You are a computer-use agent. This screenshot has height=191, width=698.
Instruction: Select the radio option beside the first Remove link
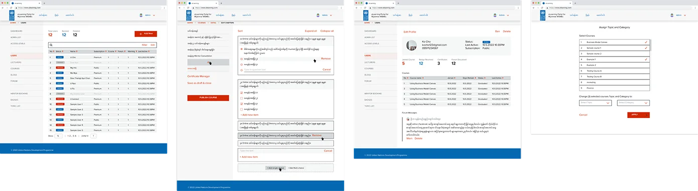(242, 58)
